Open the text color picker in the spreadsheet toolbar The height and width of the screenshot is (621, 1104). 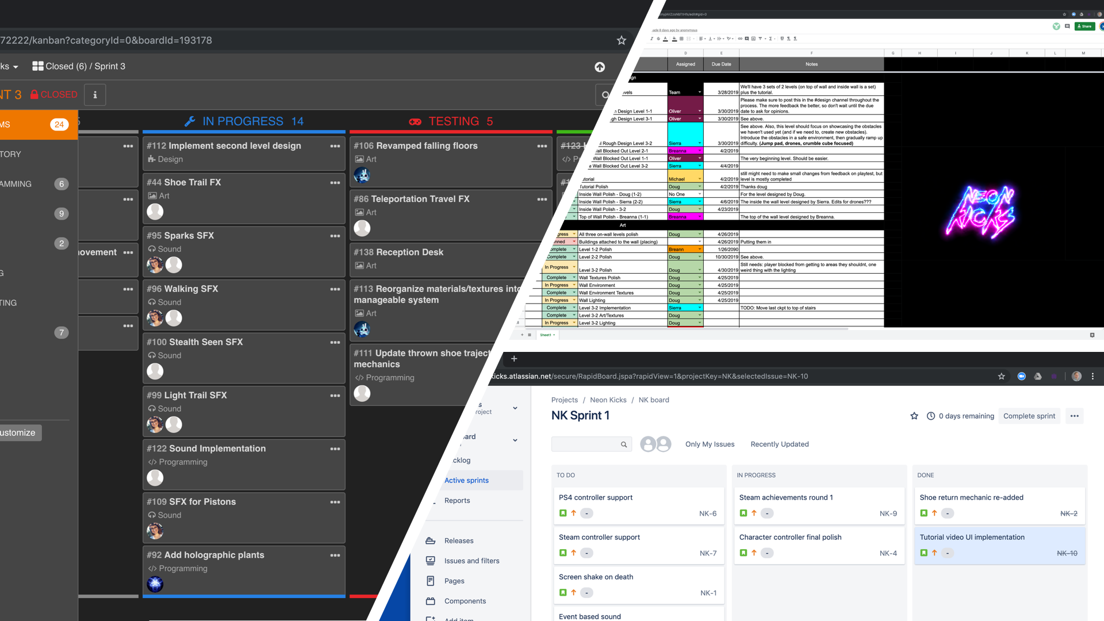coord(665,39)
